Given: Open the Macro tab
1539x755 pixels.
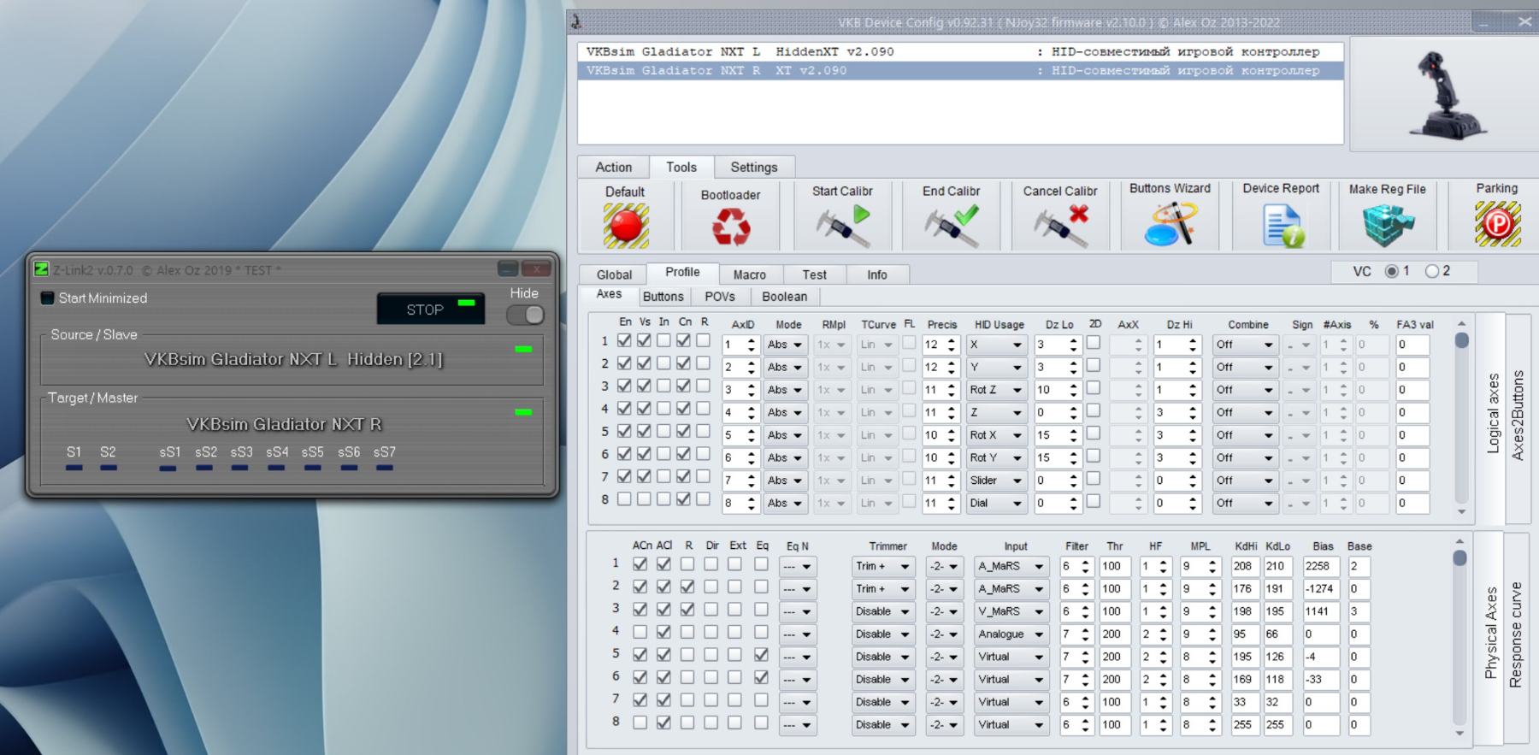Looking at the screenshot, I should [749, 274].
